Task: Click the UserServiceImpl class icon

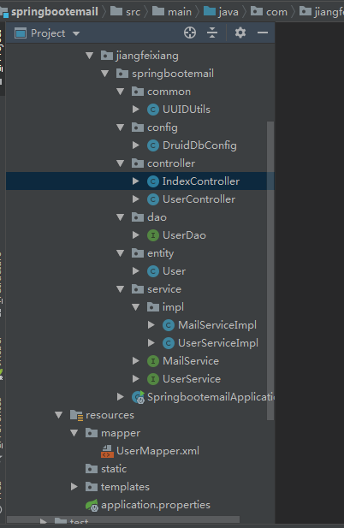Action: click(x=169, y=343)
